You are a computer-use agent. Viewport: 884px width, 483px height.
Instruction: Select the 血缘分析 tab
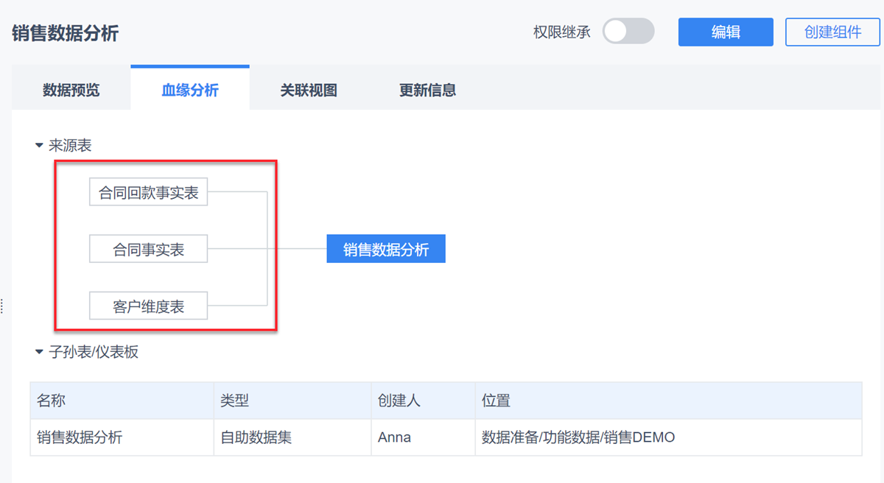[190, 90]
